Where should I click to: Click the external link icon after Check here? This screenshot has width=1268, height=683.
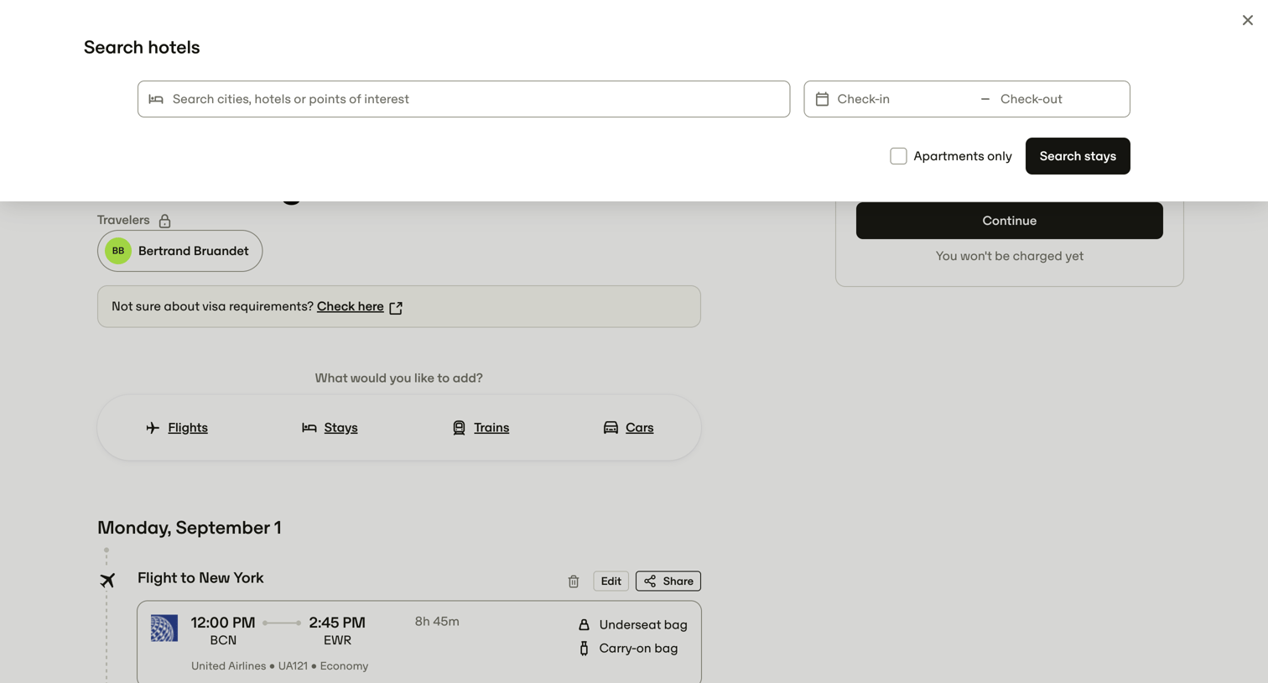click(x=396, y=308)
